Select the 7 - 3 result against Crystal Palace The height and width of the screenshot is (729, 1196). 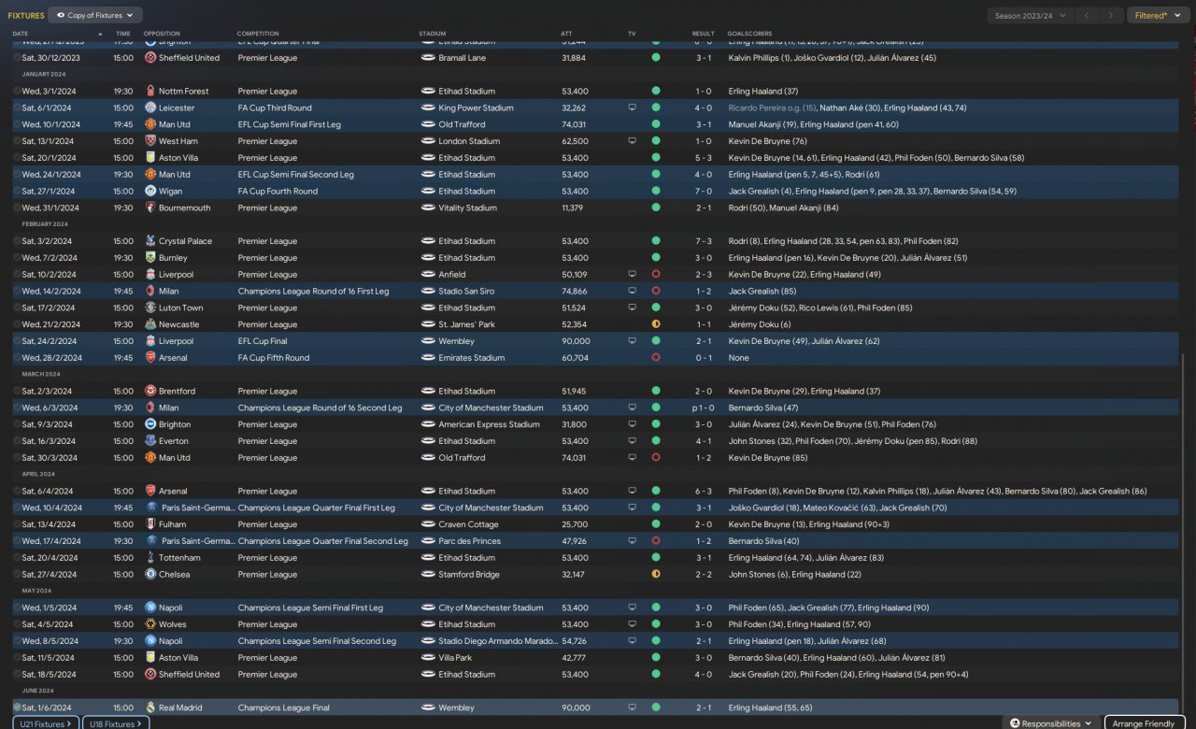click(703, 241)
